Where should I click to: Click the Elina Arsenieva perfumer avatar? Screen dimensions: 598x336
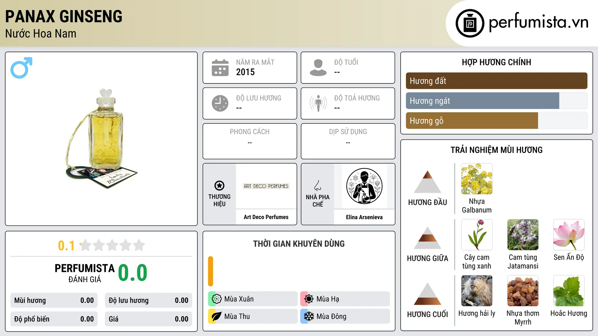coord(364,186)
